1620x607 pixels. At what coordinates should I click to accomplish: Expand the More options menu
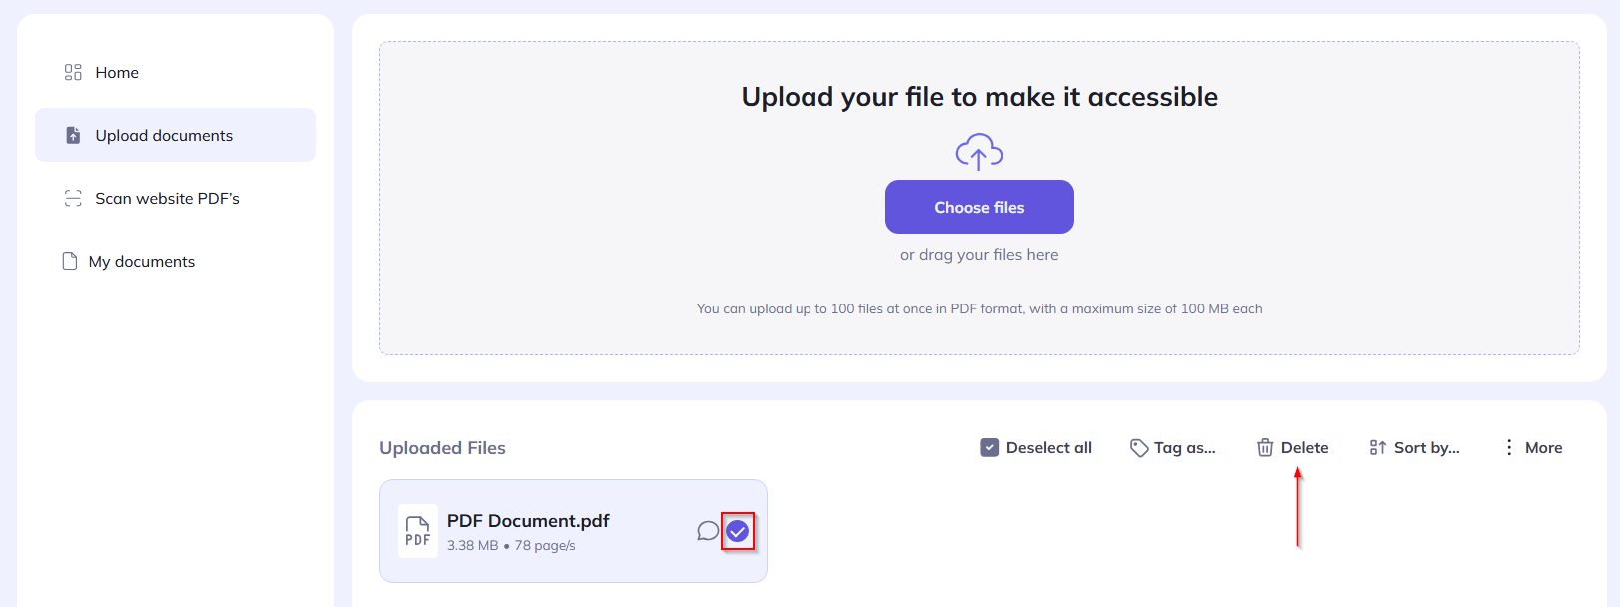(x=1533, y=448)
